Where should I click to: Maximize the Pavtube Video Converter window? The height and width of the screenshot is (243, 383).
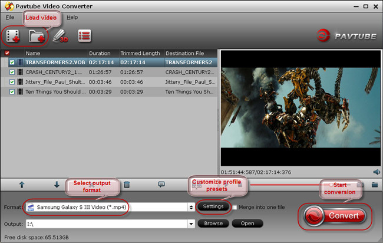tap(366, 6)
